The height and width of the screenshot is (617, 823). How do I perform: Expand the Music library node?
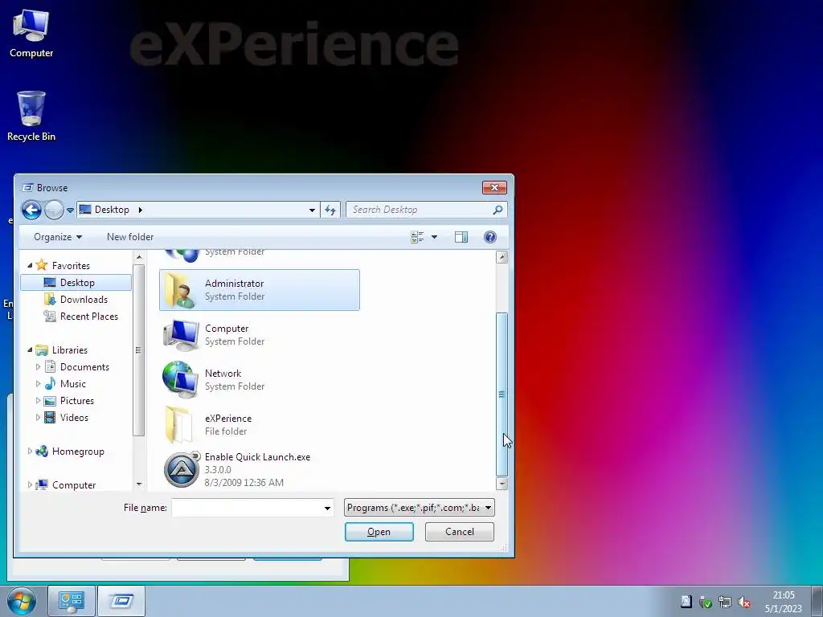click(38, 383)
